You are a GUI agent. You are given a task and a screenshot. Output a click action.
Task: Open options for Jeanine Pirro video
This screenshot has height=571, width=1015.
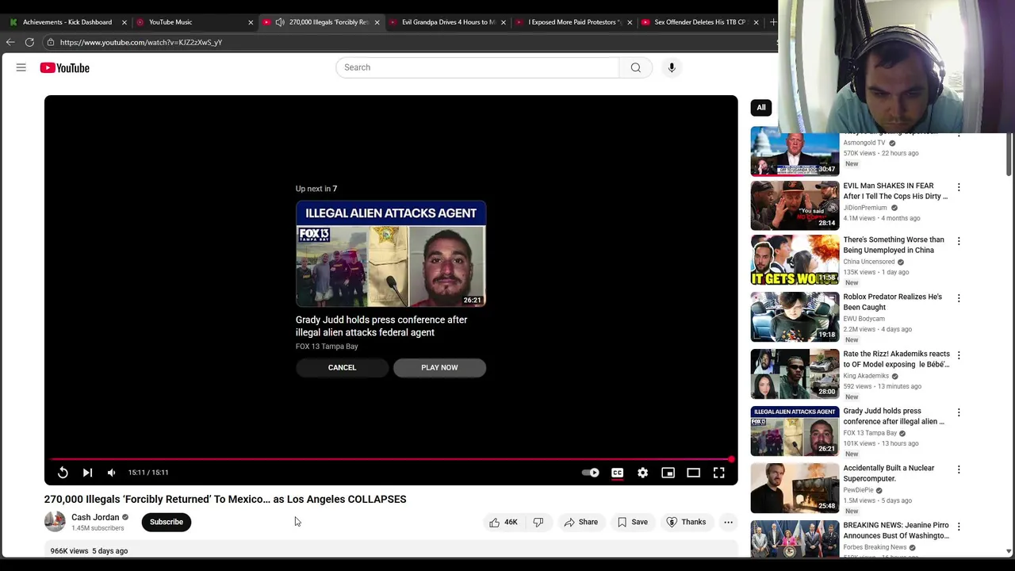[959, 527]
